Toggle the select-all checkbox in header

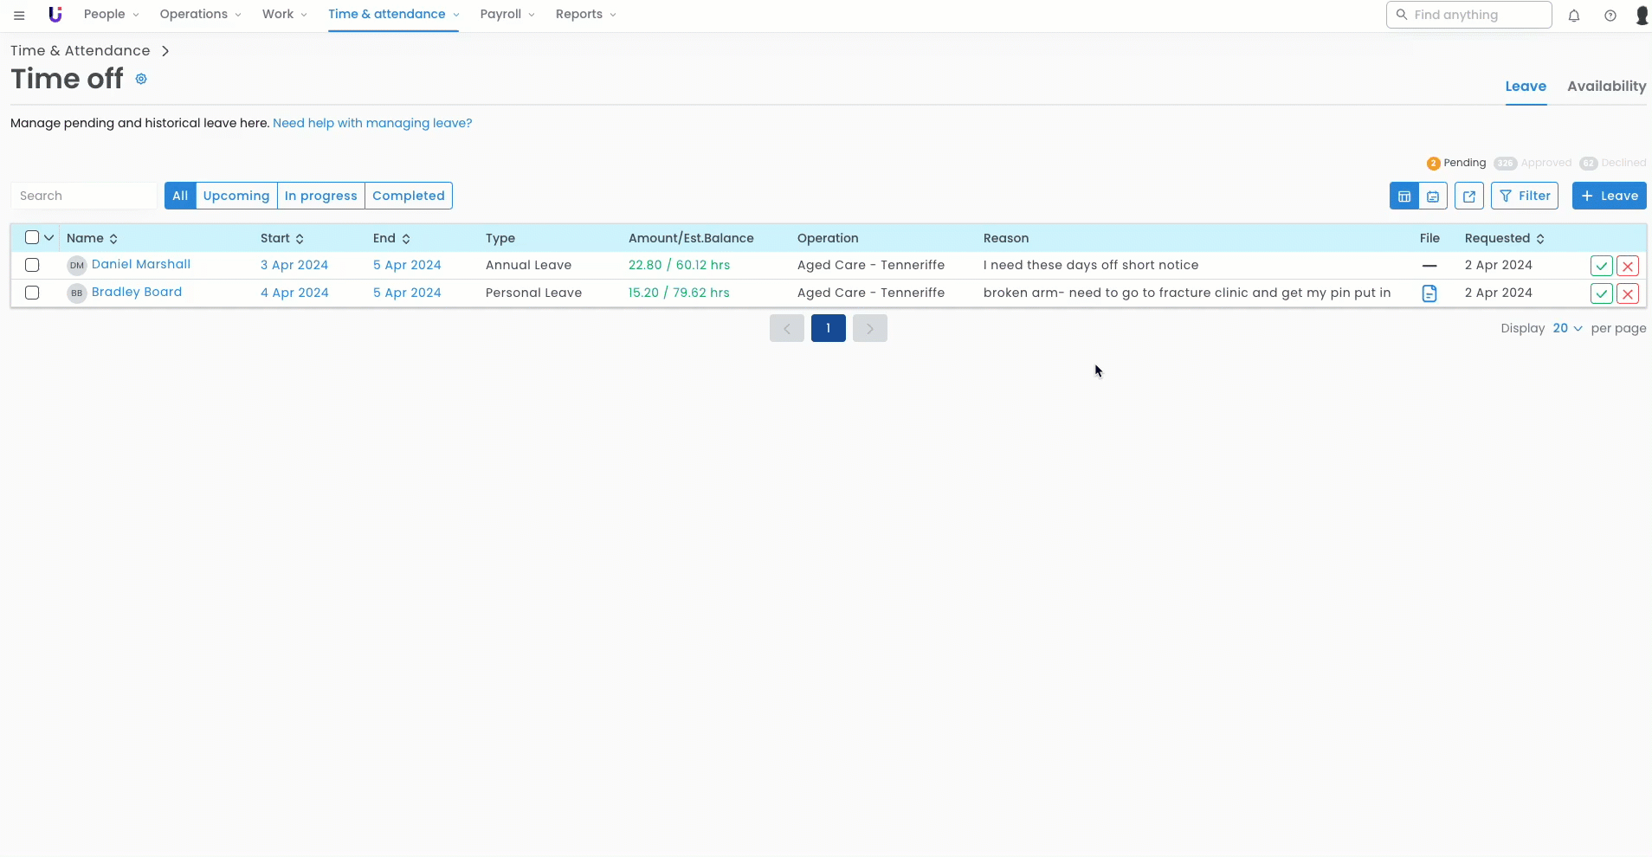[x=32, y=238]
